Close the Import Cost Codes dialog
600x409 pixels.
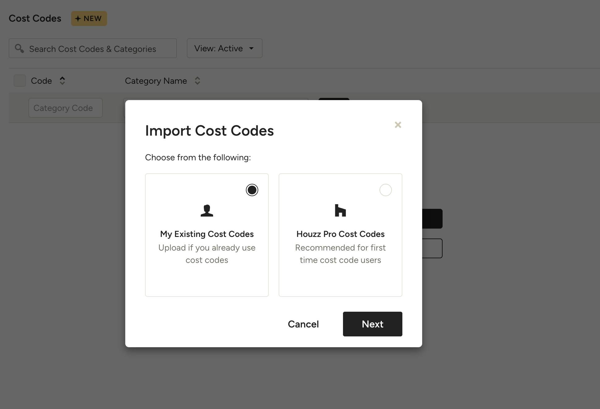pos(398,125)
